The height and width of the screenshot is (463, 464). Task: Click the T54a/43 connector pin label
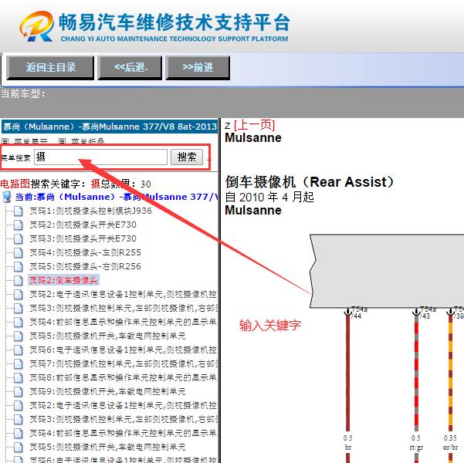pos(428,313)
